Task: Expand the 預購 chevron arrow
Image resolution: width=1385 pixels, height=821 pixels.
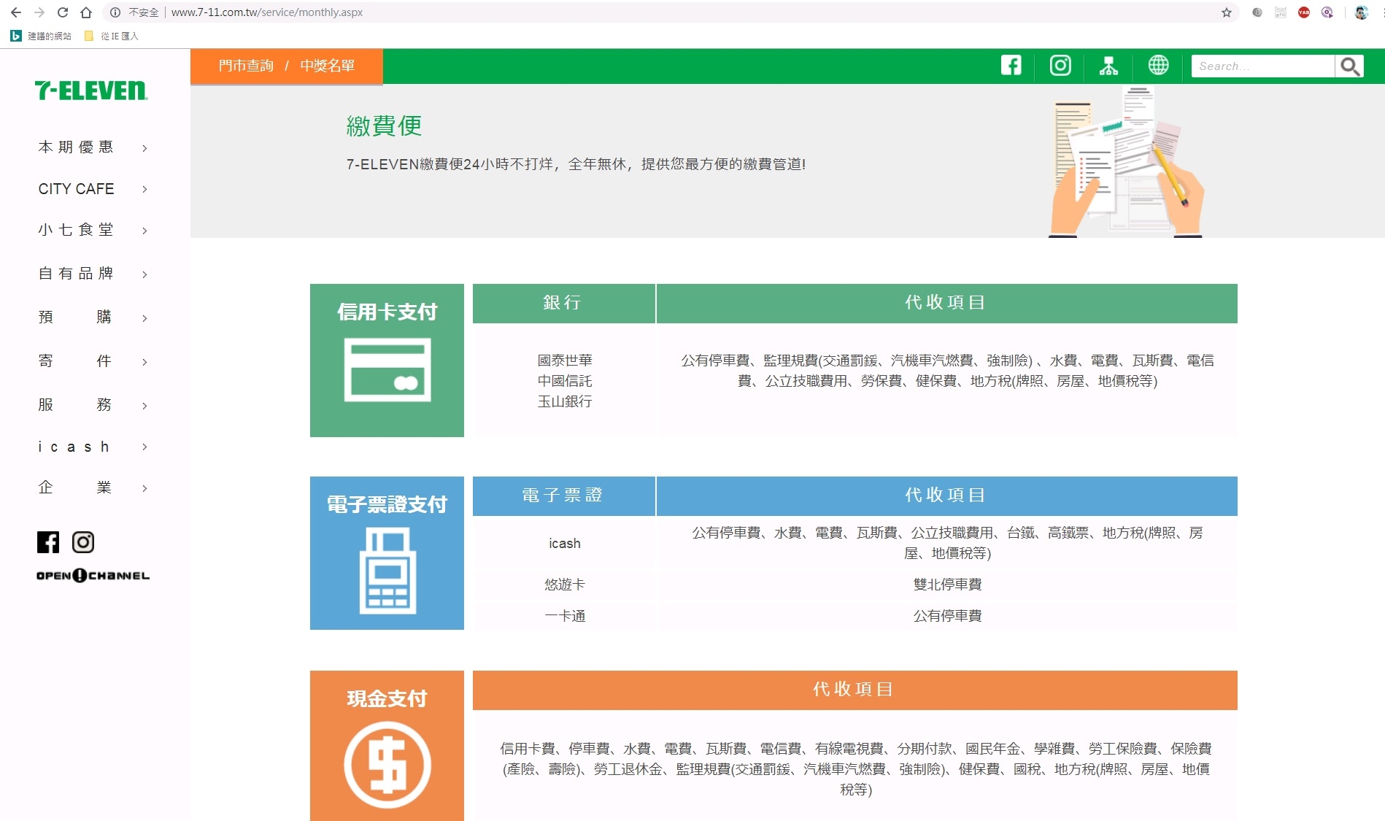Action: click(144, 318)
